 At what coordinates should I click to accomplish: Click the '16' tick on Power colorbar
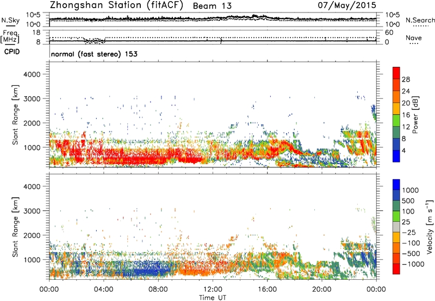[x=406, y=115]
